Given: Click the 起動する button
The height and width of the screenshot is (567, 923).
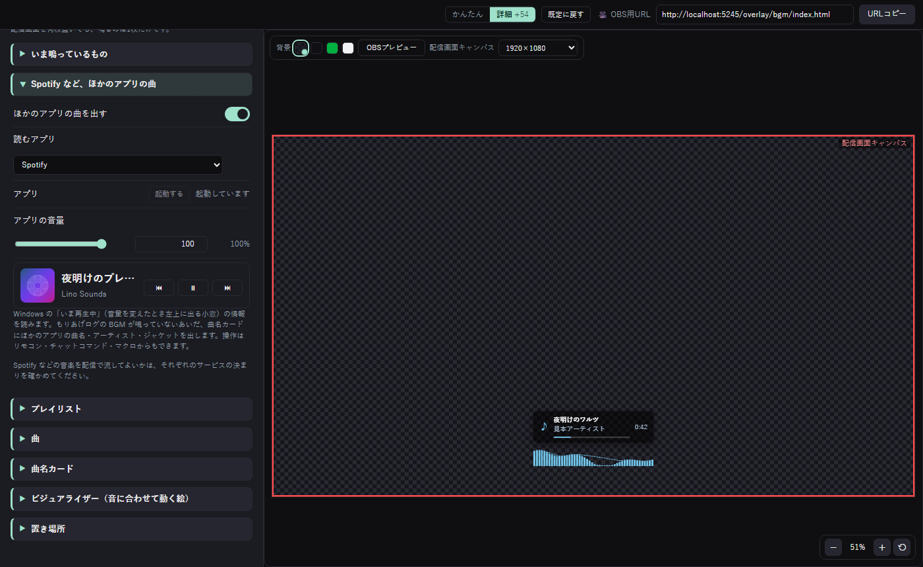Looking at the screenshot, I should [169, 194].
